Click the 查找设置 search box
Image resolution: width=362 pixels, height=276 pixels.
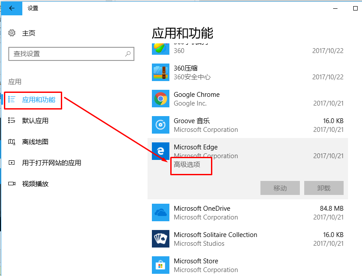[x=71, y=53]
